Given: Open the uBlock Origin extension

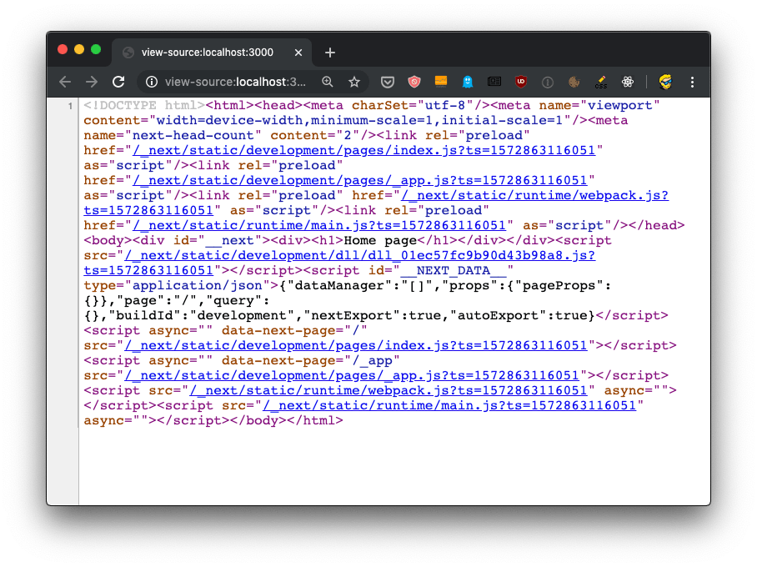Looking at the screenshot, I should click(521, 82).
